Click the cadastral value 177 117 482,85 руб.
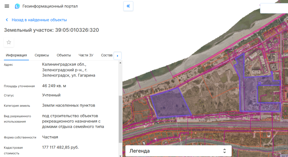The width and height of the screenshot is (288, 157). (60, 147)
